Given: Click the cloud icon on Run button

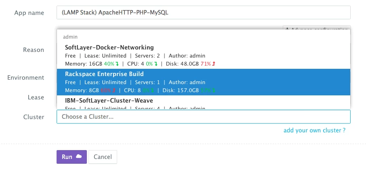Looking at the screenshot, I should [79, 157].
